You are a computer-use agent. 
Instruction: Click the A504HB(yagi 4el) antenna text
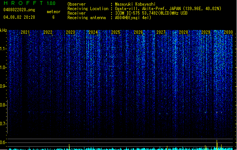[133, 18]
